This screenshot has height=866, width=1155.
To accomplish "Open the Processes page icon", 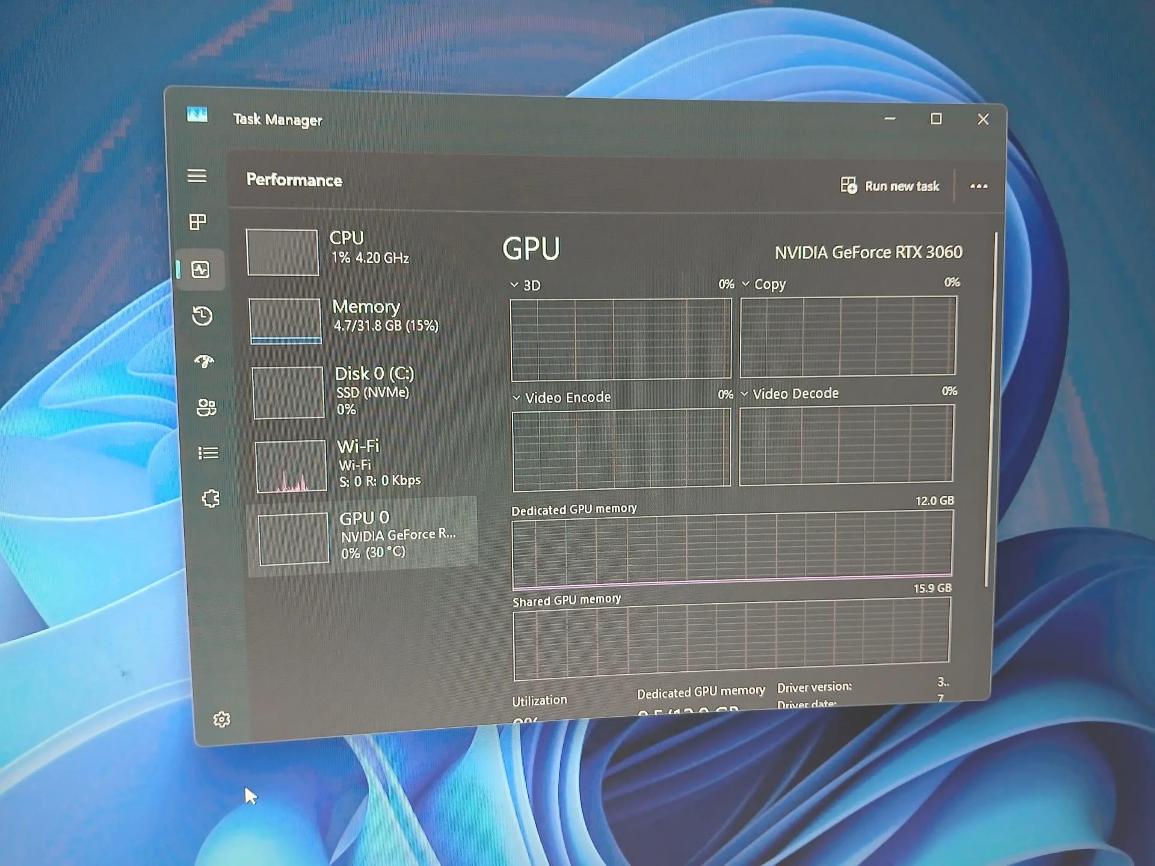I will click(198, 222).
